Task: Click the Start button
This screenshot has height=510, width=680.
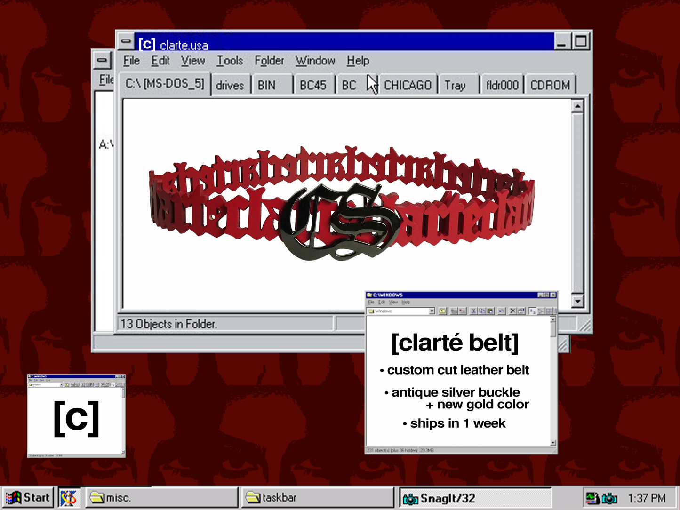Action: pos(28,498)
